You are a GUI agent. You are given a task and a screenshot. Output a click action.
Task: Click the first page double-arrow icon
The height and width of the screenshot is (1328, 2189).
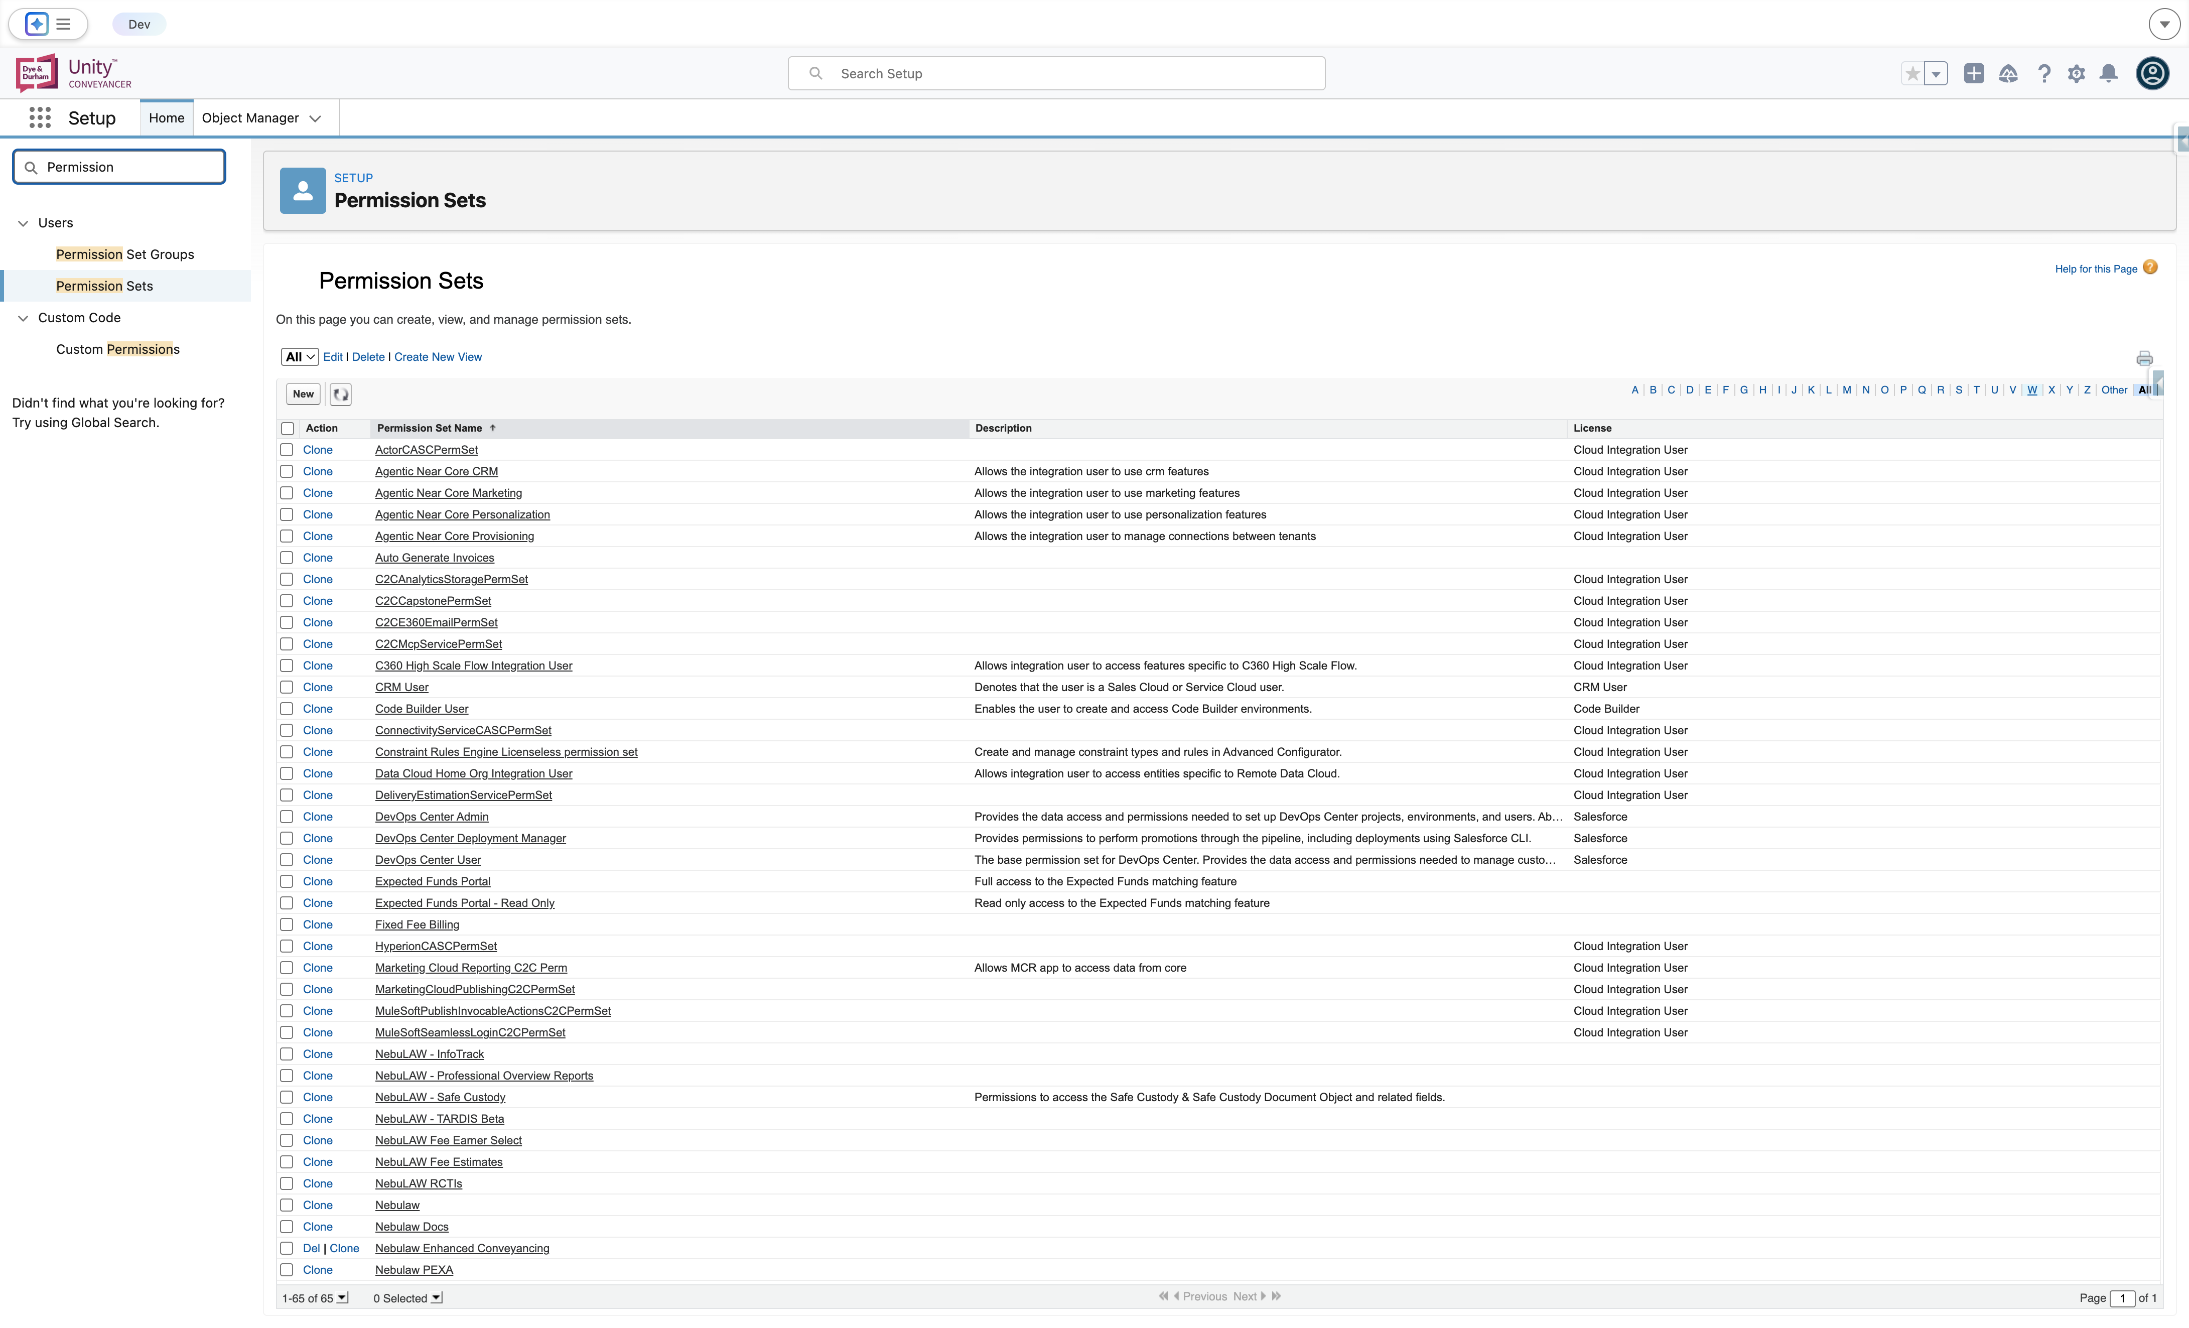[1163, 1297]
